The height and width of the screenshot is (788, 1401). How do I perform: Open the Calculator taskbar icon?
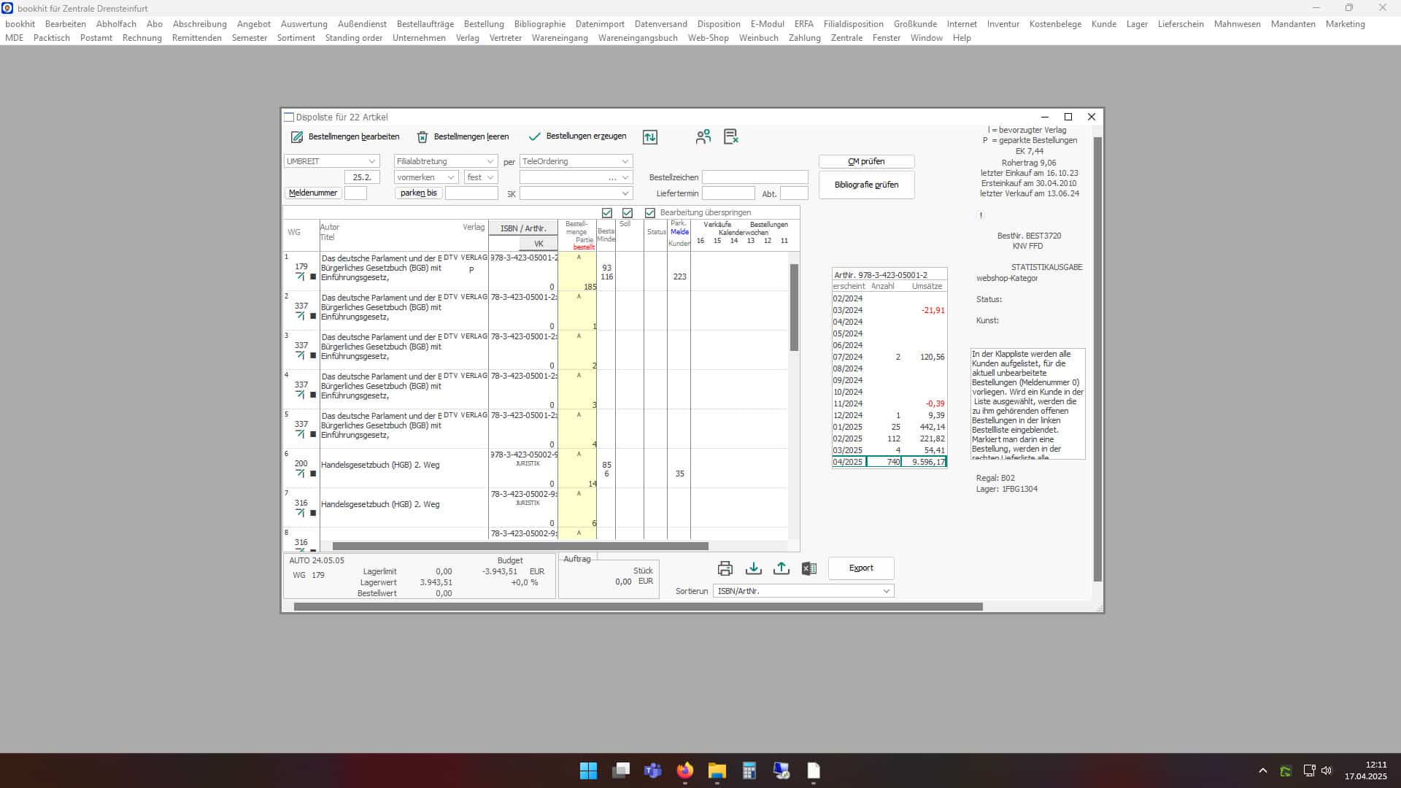[749, 770]
